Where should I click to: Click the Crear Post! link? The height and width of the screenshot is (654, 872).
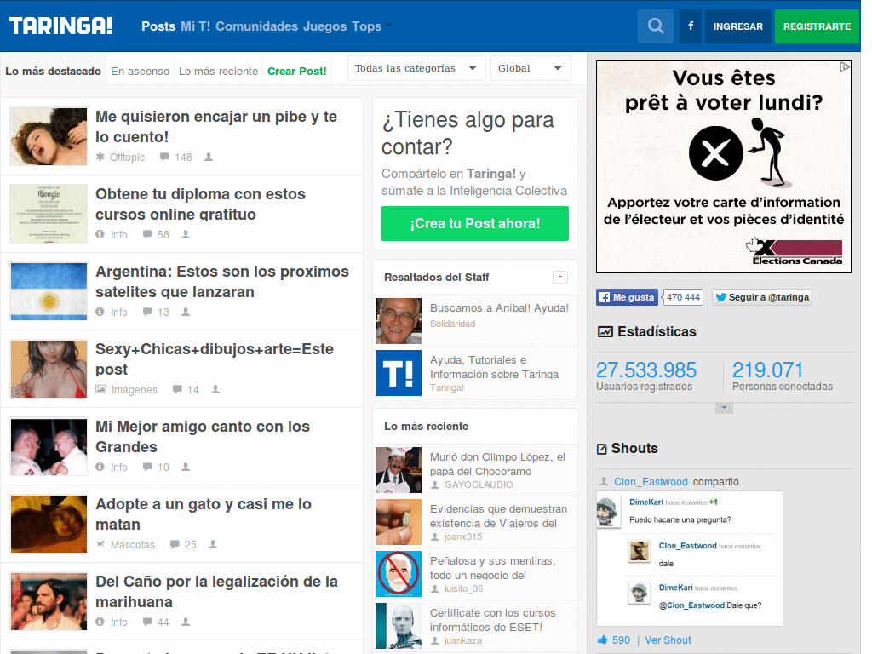[x=297, y=71]
